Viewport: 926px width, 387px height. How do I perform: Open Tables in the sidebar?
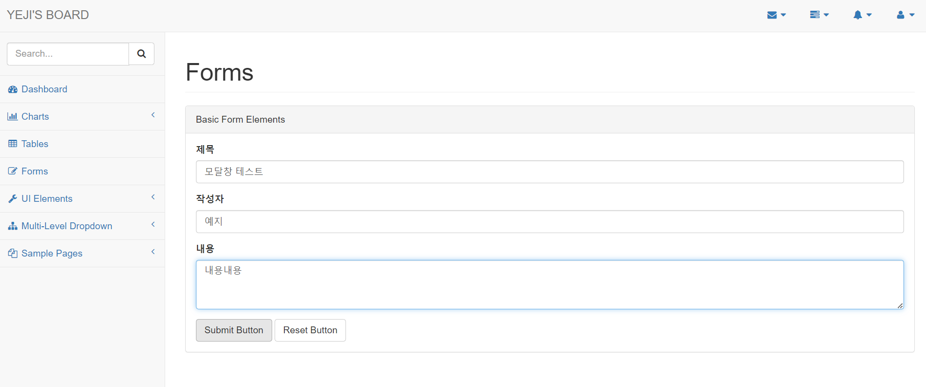click(x=82, y=144)
